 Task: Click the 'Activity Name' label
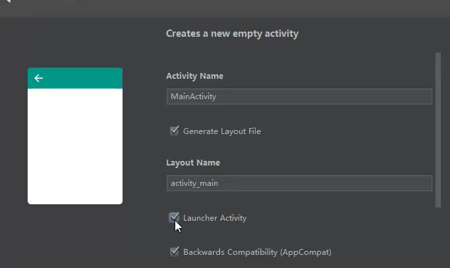pos(194,76)
